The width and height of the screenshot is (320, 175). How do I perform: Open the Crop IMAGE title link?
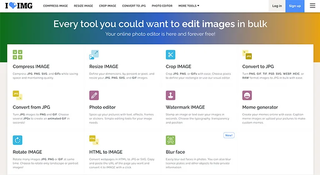pos(178,67)
